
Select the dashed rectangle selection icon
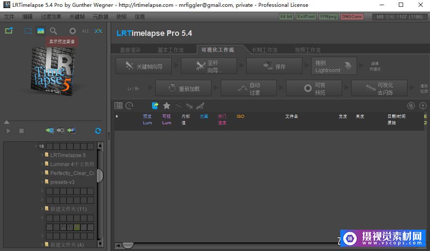tap(28, 31)
